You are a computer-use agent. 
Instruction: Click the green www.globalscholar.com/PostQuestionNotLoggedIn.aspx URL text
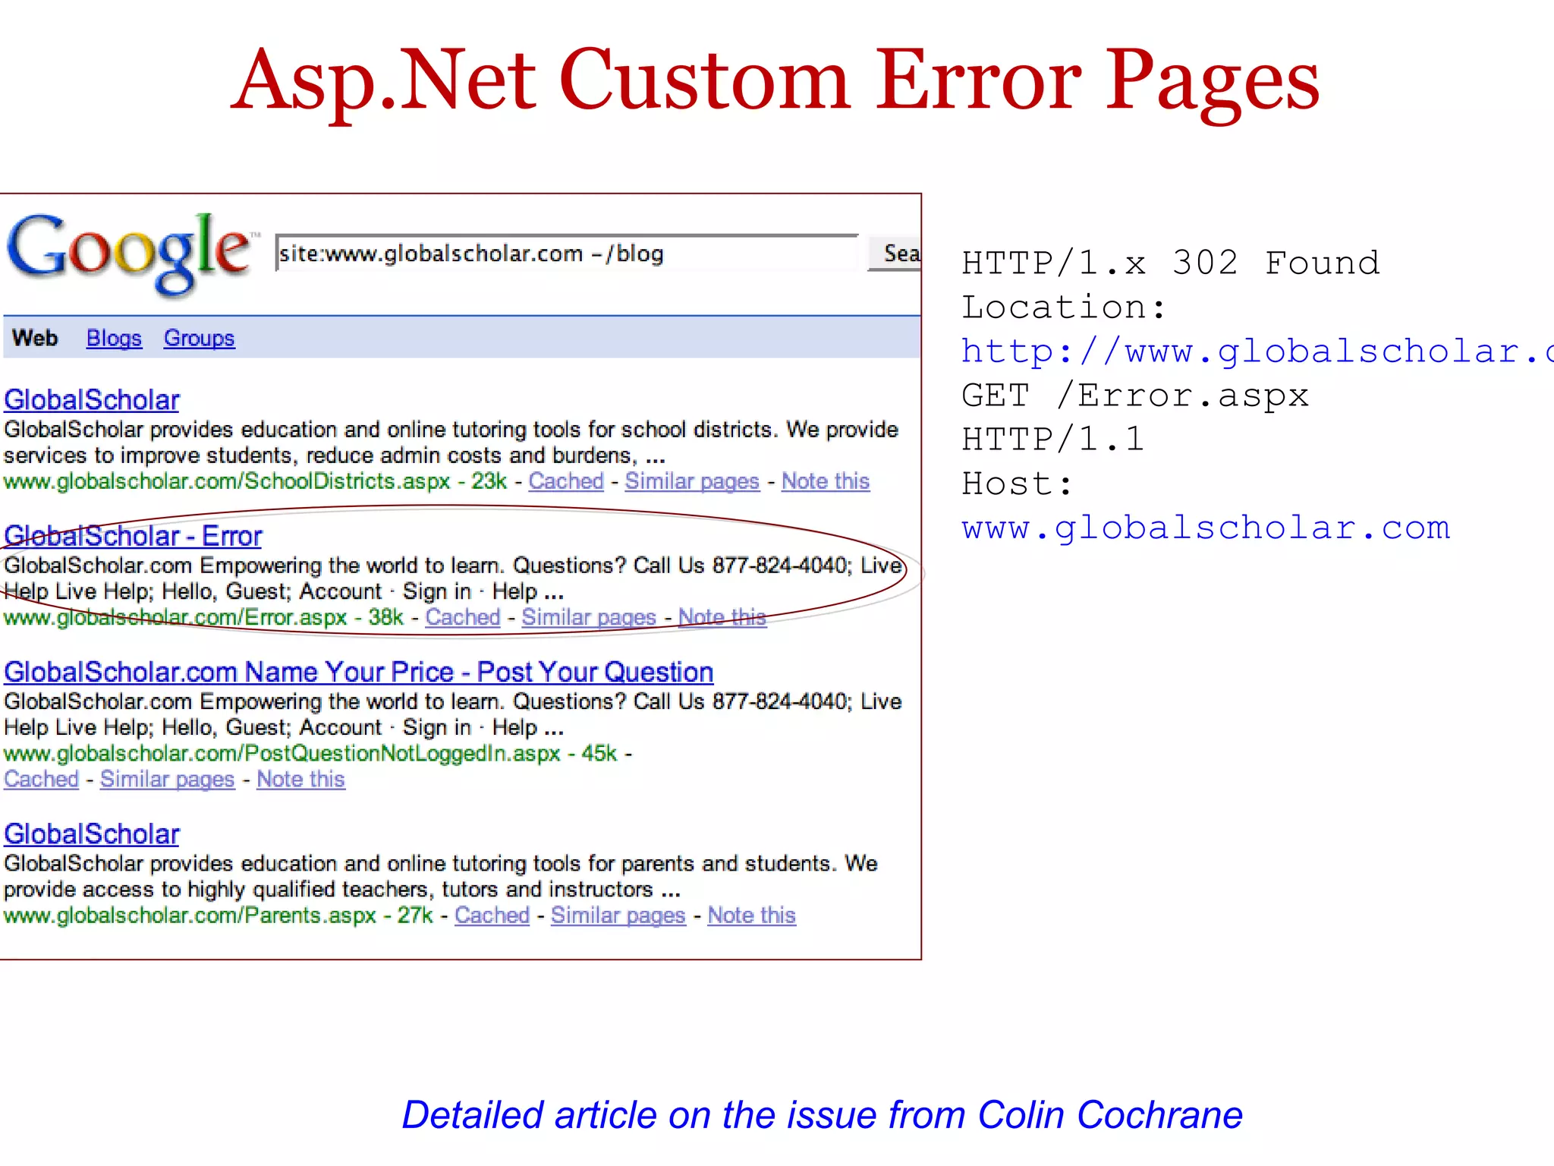pos(282,753)
